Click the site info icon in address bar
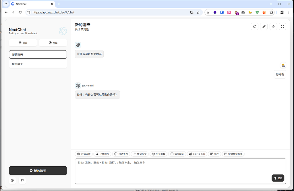Viewport: 294px width, 191px height. pyautogui.click(x=28, y=12)
